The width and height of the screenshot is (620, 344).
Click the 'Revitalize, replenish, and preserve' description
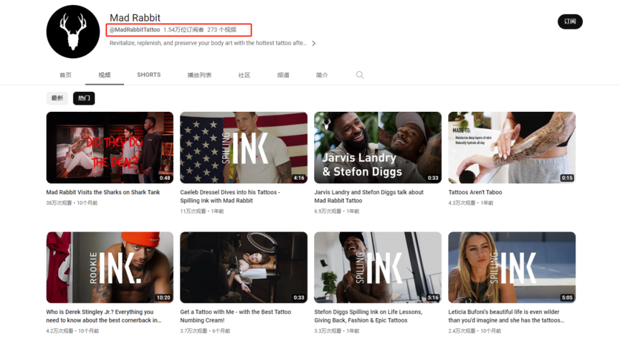[x=208, y=43]
